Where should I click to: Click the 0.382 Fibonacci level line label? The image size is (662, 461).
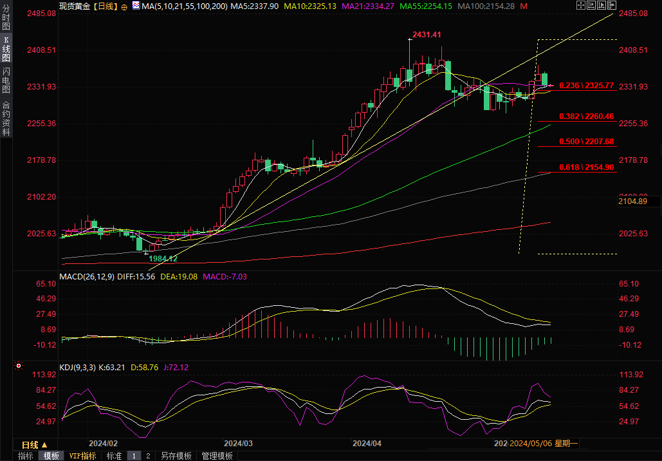[586, 117]
